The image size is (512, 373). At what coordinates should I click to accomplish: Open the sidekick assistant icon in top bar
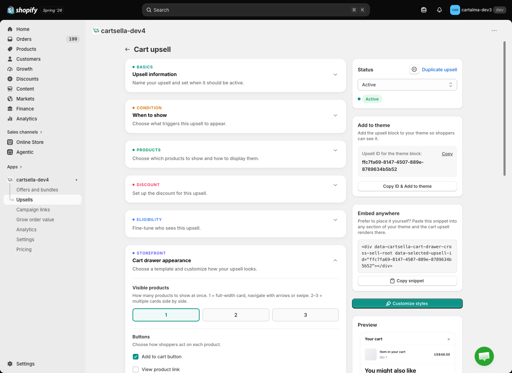pos(424,10)
